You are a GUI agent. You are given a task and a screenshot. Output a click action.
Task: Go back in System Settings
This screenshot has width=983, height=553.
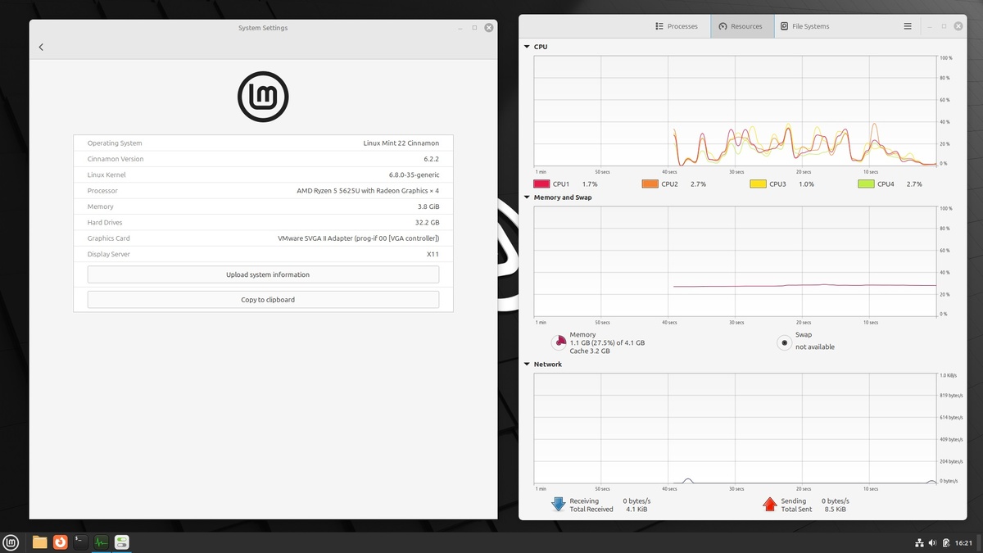pyautogui.click(x=41, y=48)
